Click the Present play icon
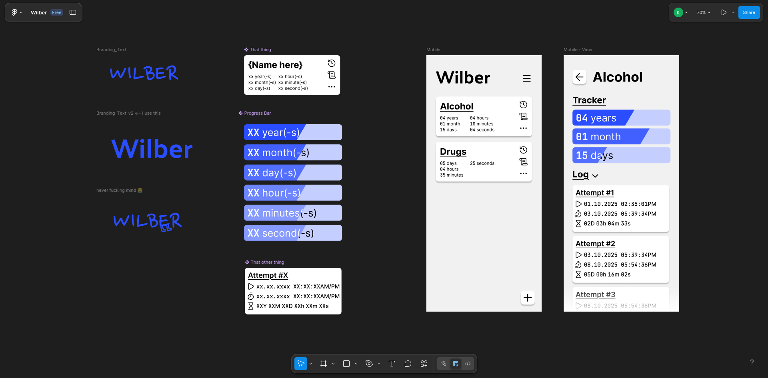This screenshot has height=378, width=768. [724, 12]
